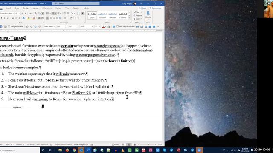Image resolution: width=273 pixels, height=153 pixels.
Task: Align paragraph text left
Action: [48, 18]
